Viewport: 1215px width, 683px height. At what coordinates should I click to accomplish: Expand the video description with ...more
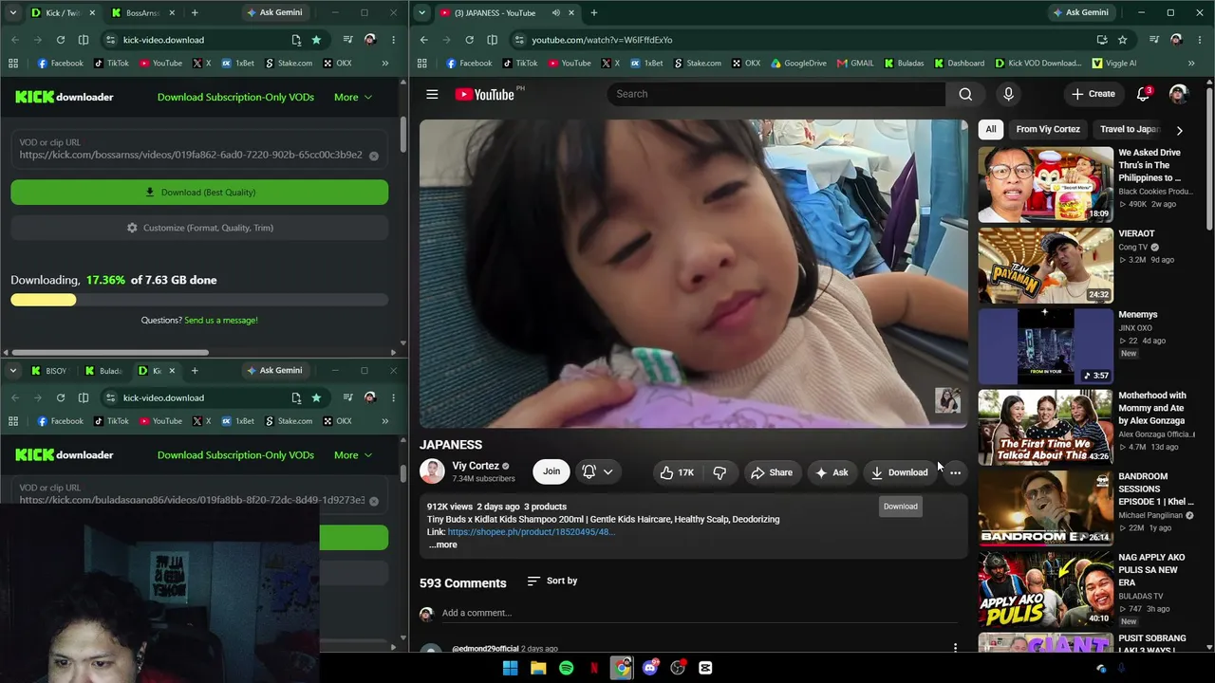click(x=442, y=545)
